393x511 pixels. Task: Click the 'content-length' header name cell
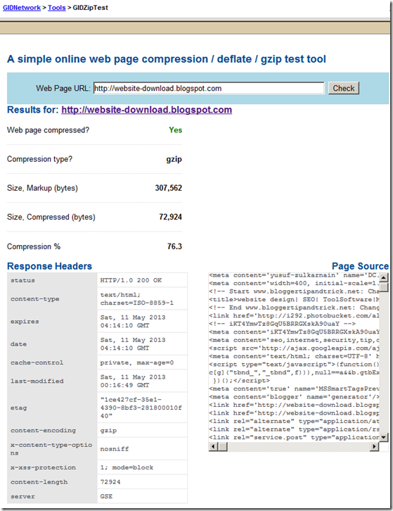pyautogui.click(x=52, y=481)
